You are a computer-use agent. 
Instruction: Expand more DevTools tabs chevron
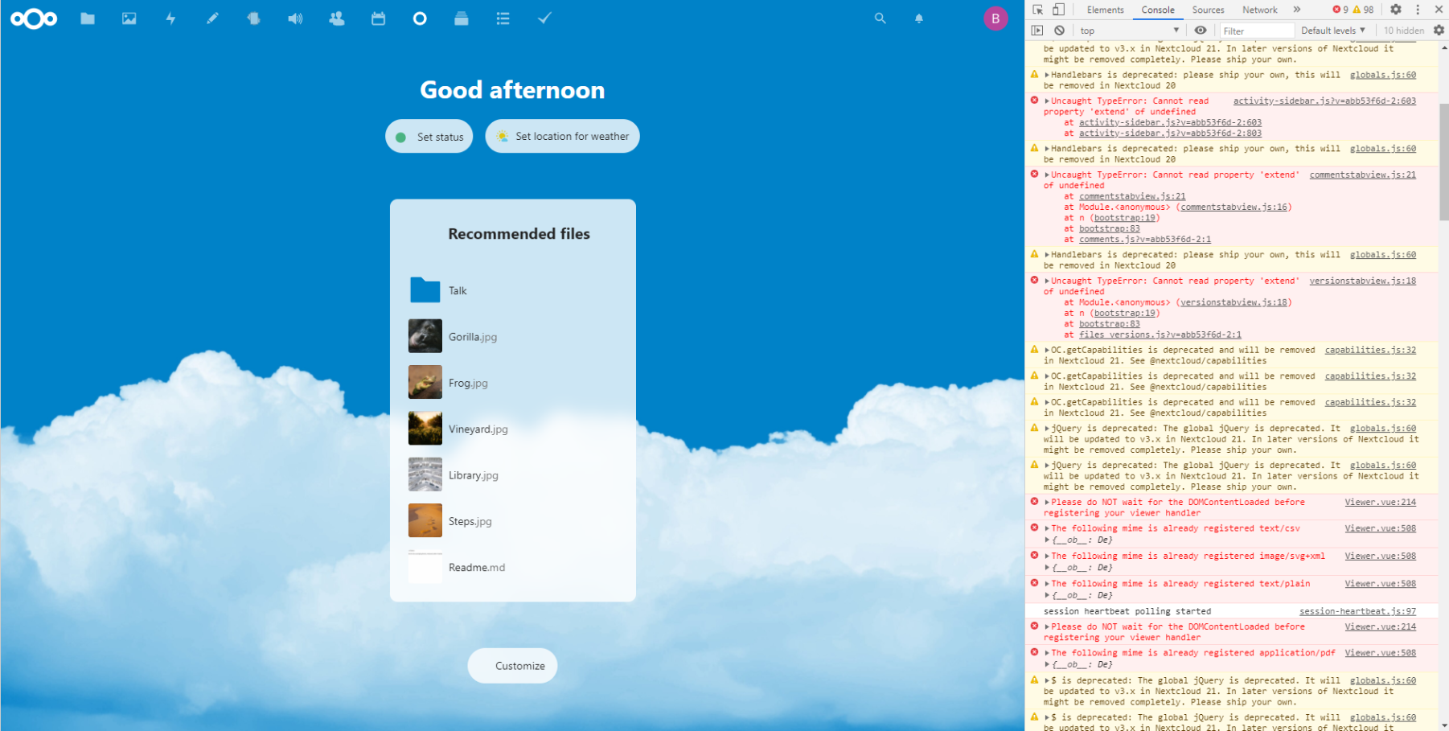coord(1297,10)
